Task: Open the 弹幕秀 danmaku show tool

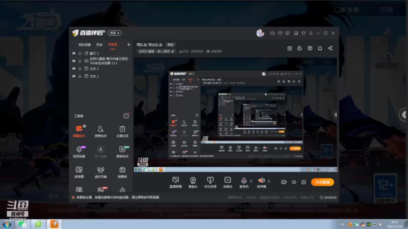Action: point(122,172)
